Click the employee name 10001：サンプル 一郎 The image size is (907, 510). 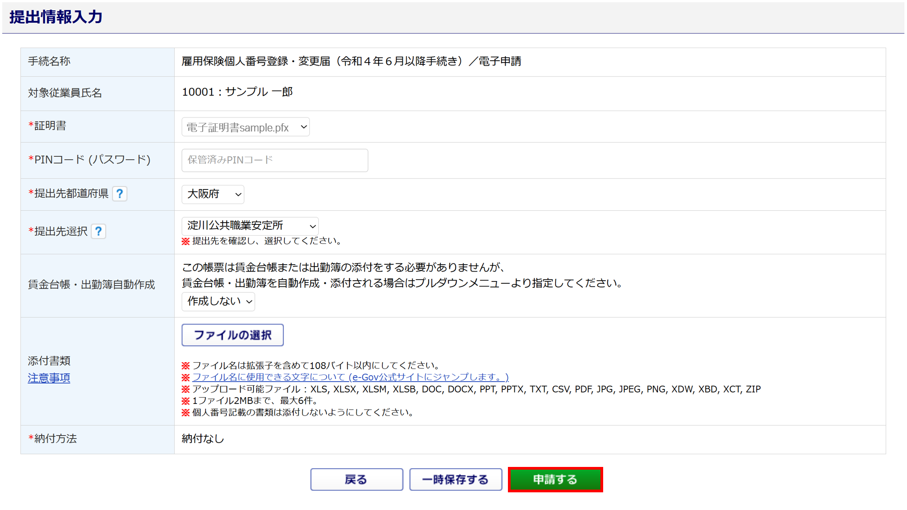[237, 92]
